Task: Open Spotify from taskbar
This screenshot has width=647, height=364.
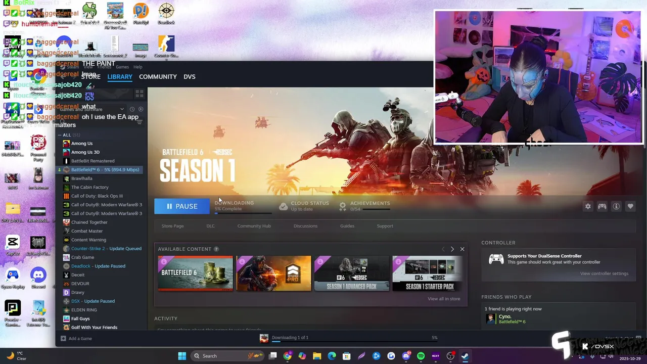Action: tap(421, 356)
